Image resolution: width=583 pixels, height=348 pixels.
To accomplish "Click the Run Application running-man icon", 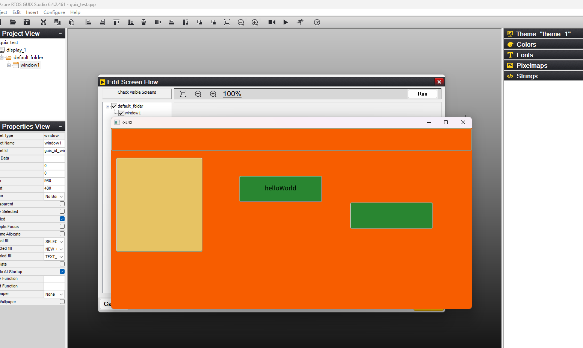I will 300,22.
